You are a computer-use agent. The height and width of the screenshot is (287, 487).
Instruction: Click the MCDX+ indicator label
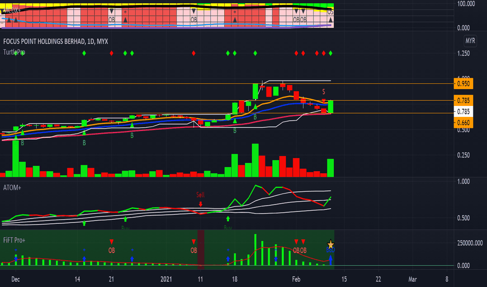click(12, 10)
